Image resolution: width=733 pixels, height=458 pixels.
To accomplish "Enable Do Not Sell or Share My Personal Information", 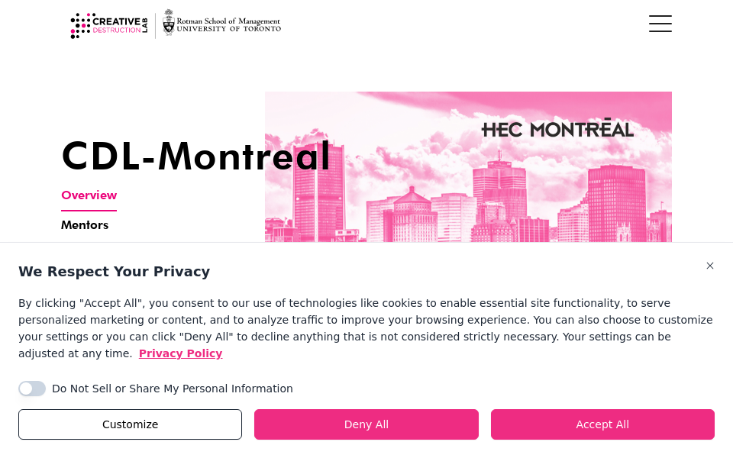I will [32, 389].
